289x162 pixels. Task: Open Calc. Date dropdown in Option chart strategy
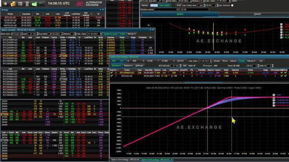211,61
